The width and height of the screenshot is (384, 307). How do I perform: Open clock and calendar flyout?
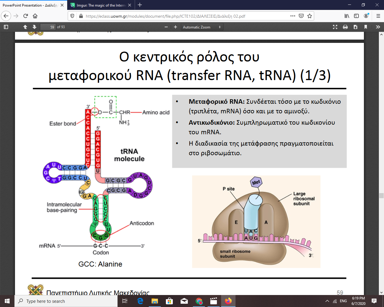coord(358,301)
